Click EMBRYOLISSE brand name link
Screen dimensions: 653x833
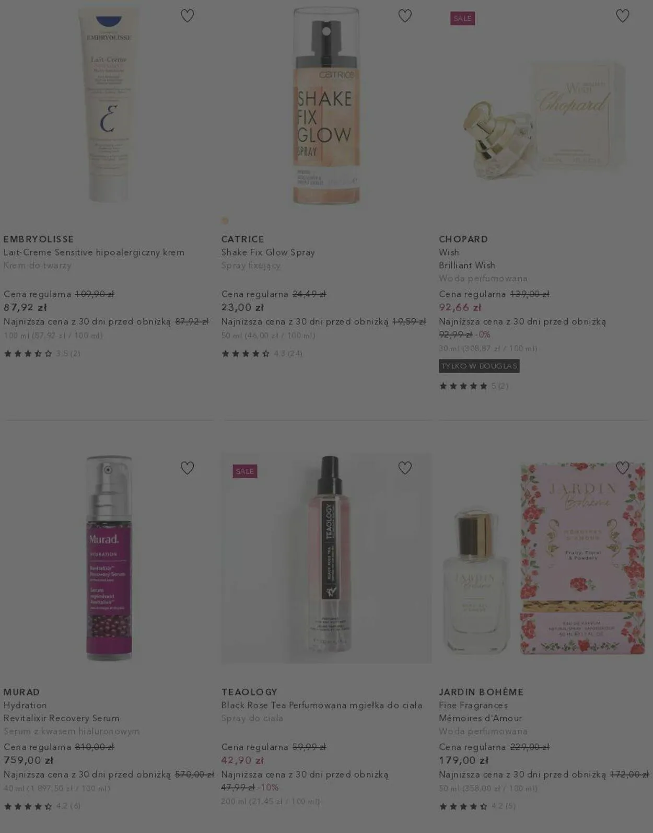[x=39, y=239]
